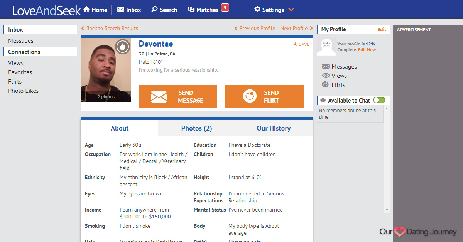
Task: Click the Views link in My Profile panel
Action: [x=339, y=76]
